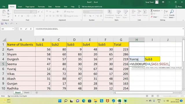This screenshot has width=185, height=104.
Task: Click Tell me what you want to do
Action: coord(92,7)
